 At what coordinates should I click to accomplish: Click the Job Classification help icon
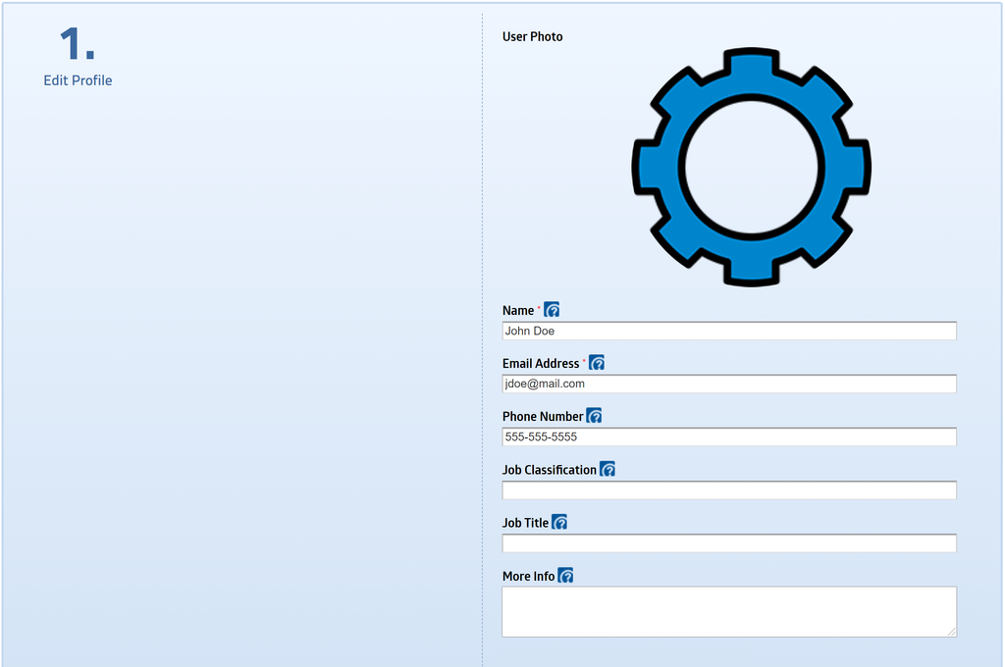608,470
